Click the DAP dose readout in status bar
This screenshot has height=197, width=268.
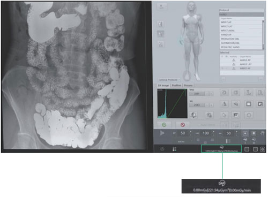click(x=221, y=149)
